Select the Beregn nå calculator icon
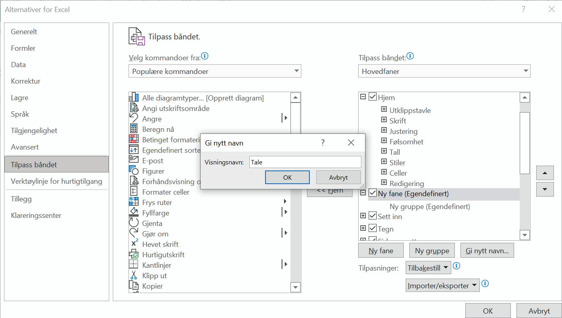562x318 pixels. click(x=134, y=129)
